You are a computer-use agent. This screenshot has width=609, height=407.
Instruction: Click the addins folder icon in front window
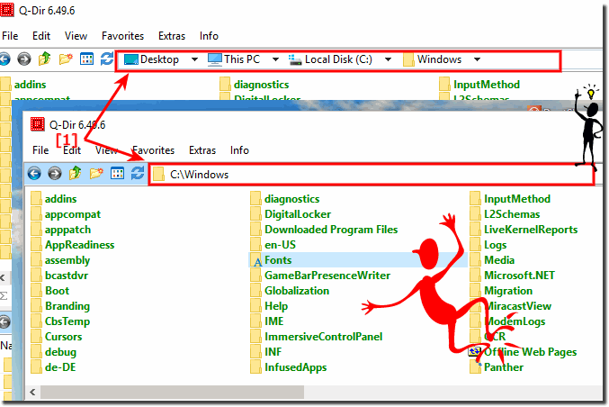pyautogui.click(x=36, y=199)
